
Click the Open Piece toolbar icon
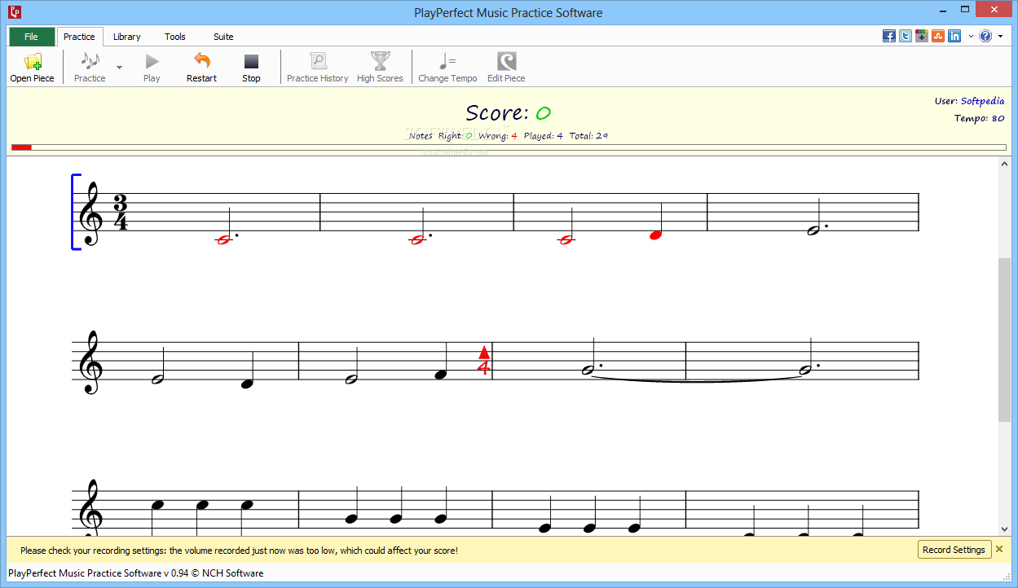coord(33,67)
